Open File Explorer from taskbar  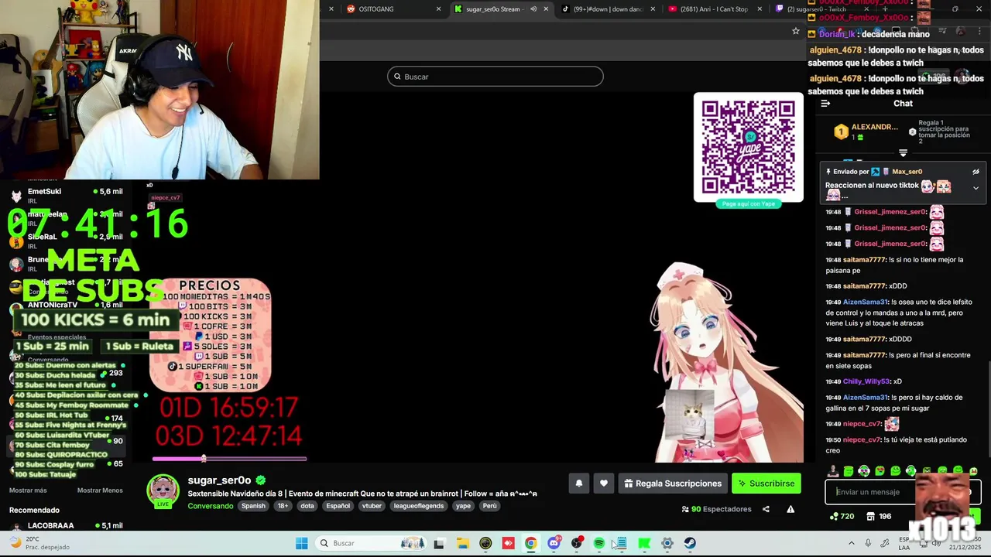click(x=462, y=543)
